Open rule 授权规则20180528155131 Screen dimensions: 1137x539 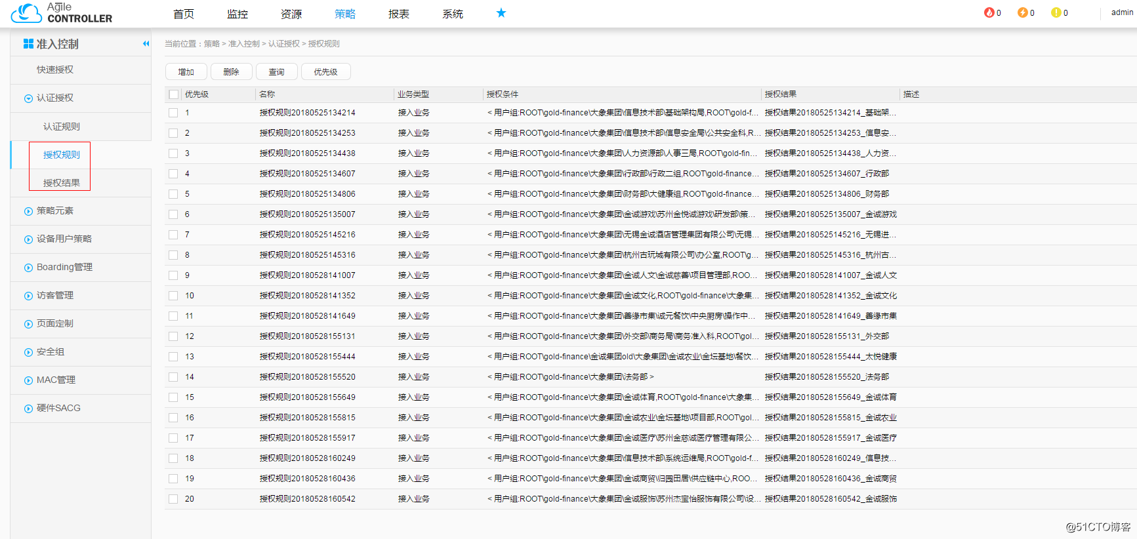[308, 336]
